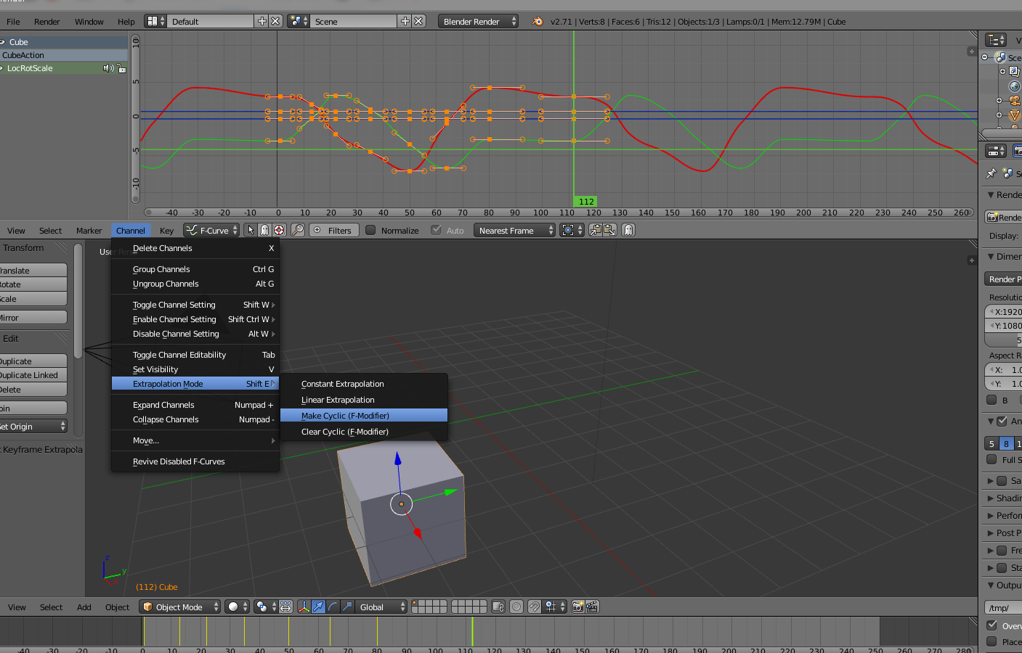
Task: Open the Nearest Frame snapping dropdown
Action: 514,231
